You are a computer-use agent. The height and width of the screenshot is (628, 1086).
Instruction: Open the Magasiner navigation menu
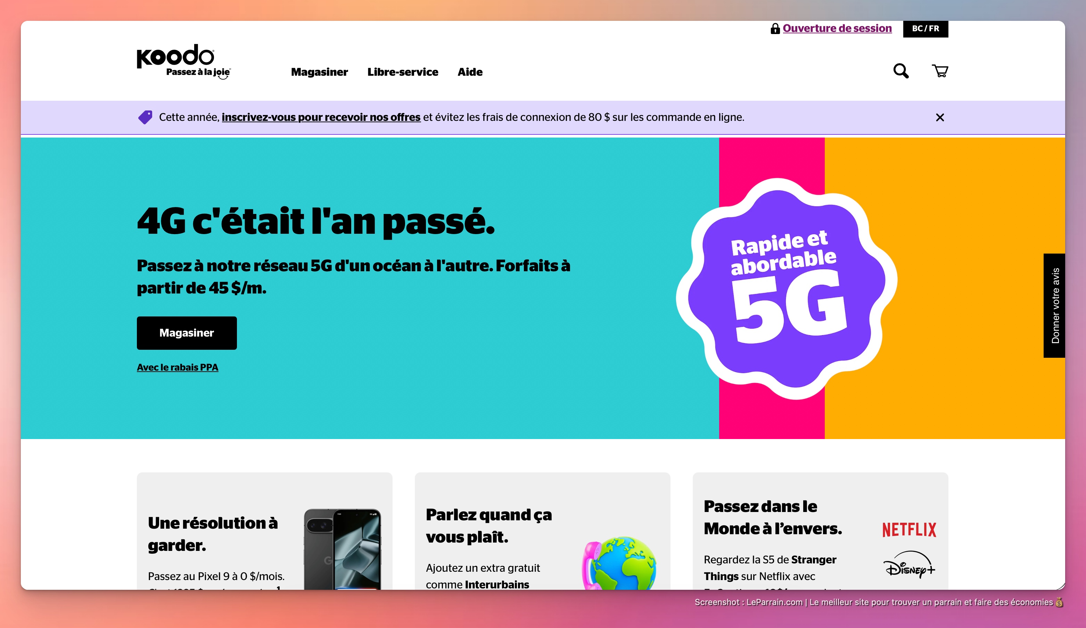[x=319, y=72]
